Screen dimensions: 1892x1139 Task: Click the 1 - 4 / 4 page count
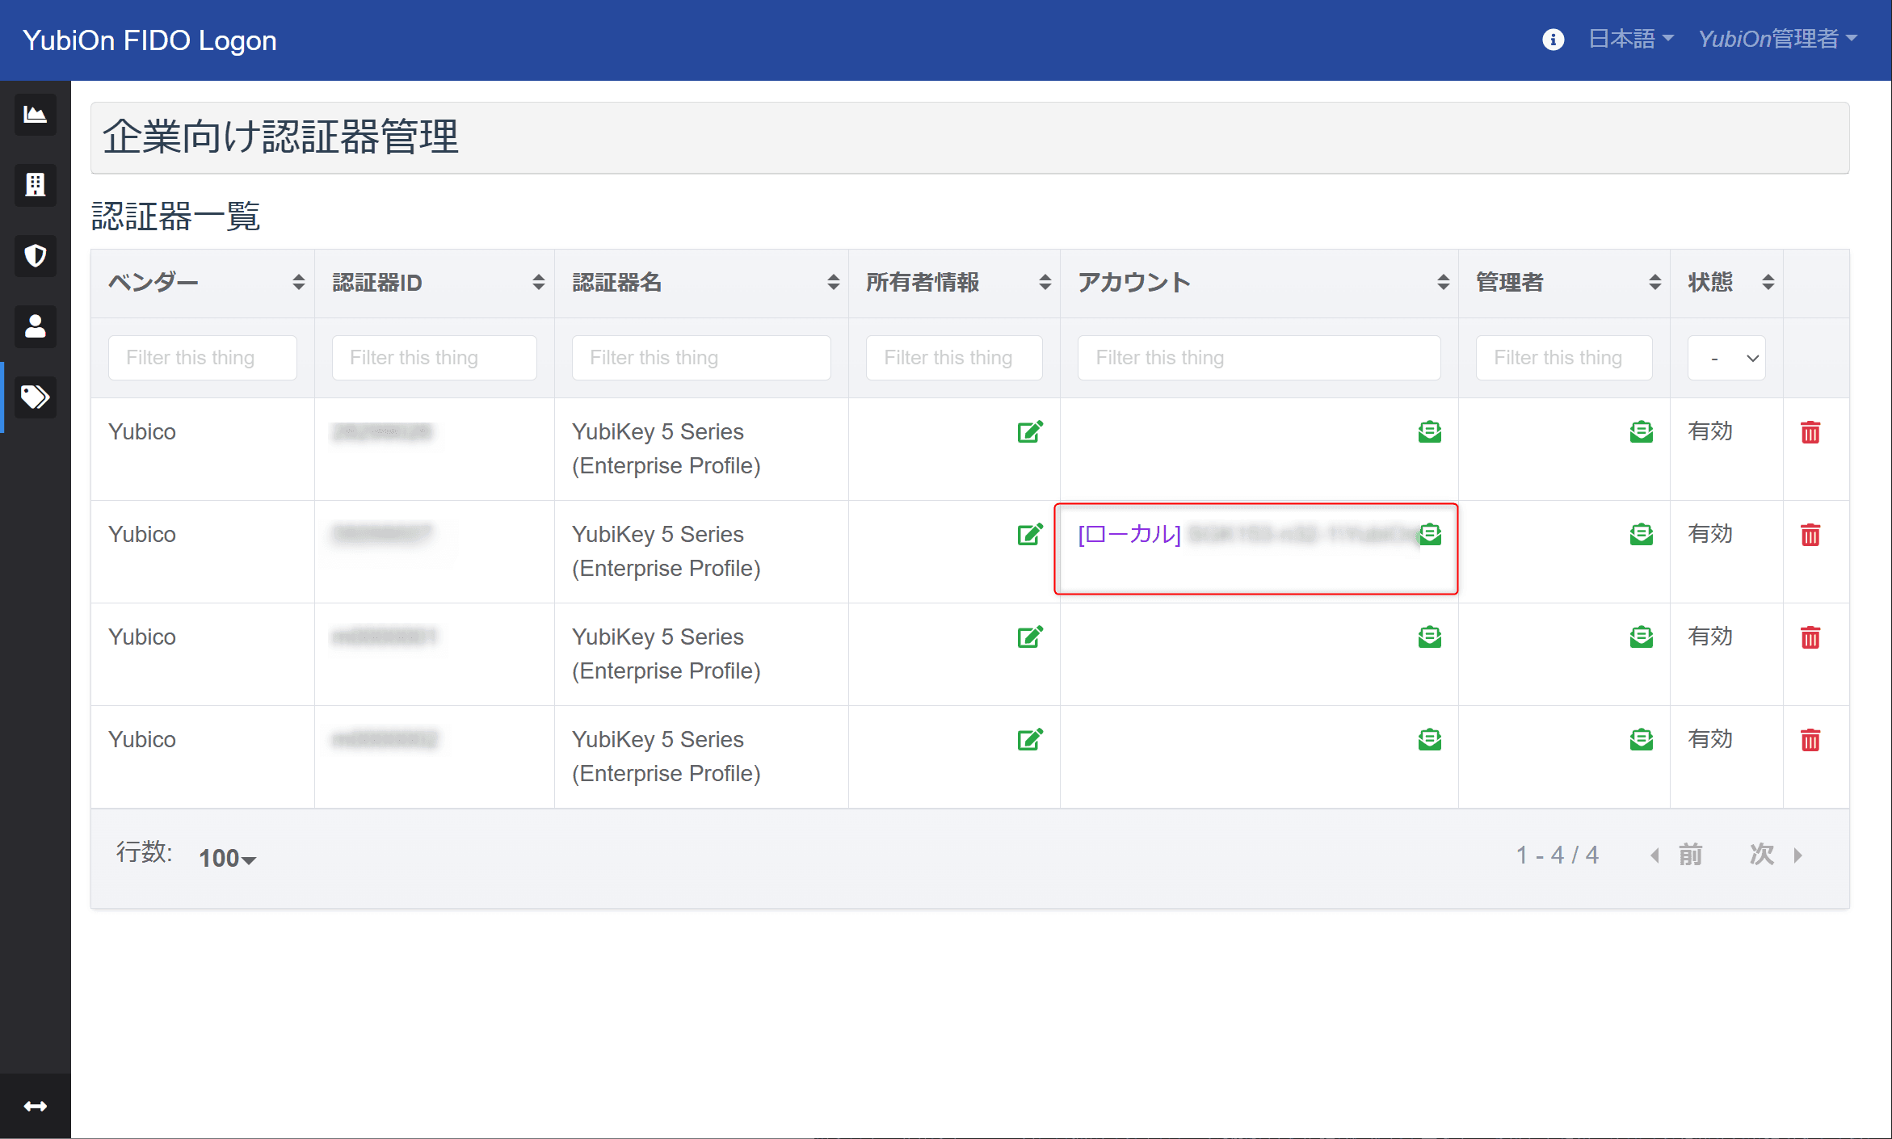pyautogui.click(x=1557, y=855)
